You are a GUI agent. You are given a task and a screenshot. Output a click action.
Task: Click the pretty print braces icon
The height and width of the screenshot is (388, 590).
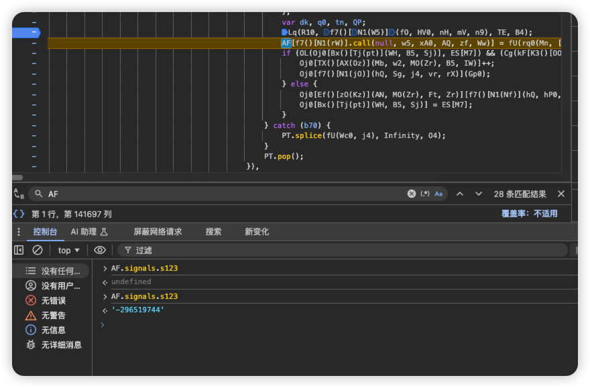click(19, 214)
